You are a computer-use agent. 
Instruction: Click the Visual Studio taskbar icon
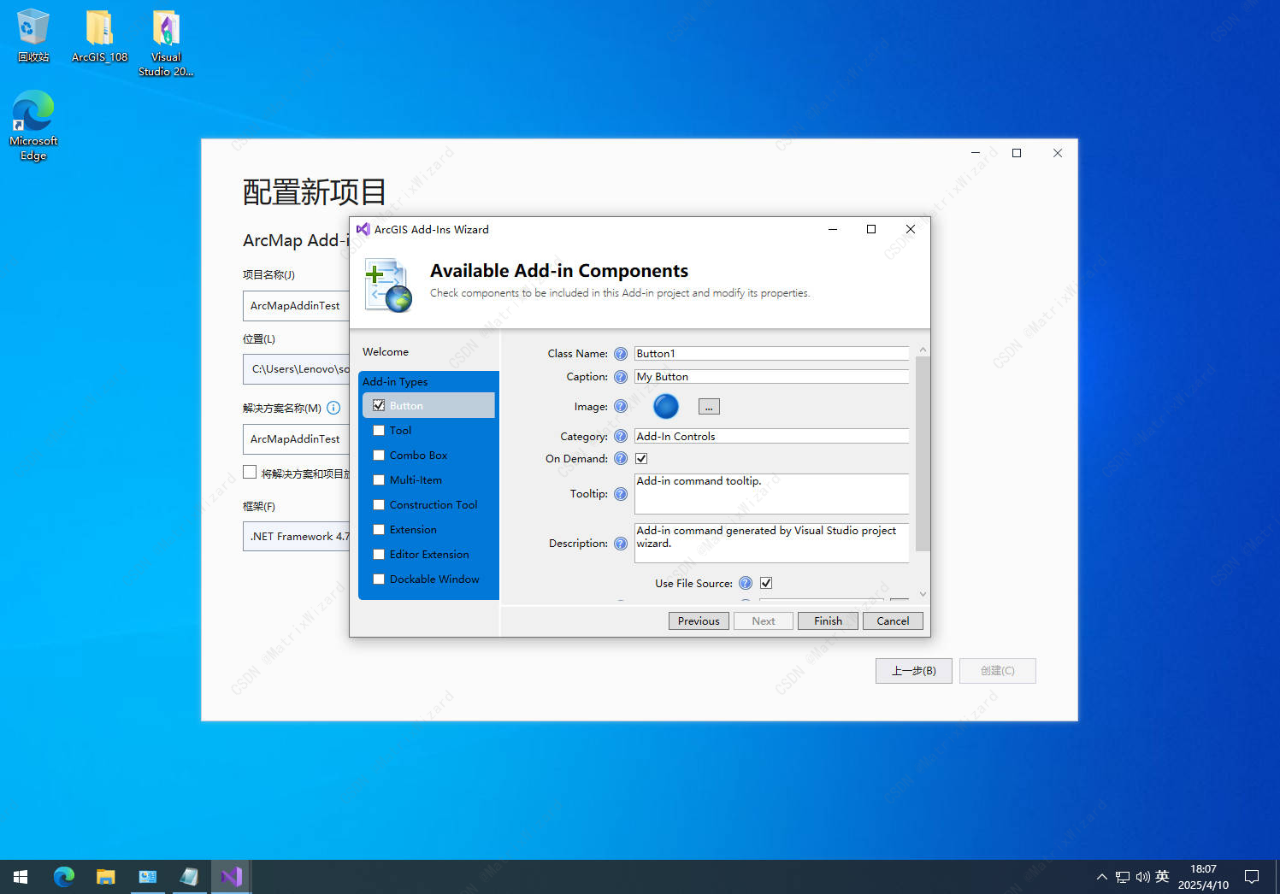(231, 877)
